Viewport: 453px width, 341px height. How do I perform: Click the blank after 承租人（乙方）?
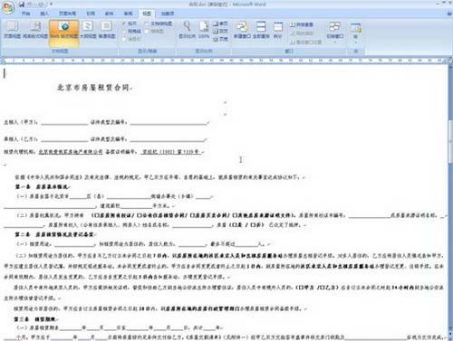click(x=64, y=139)
